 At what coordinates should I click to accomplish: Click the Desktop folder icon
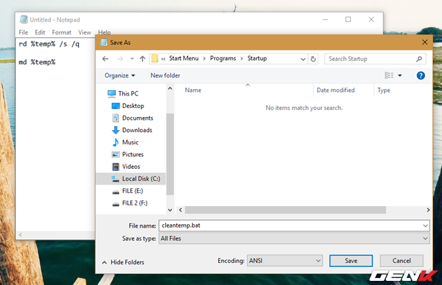pos(115,106)
